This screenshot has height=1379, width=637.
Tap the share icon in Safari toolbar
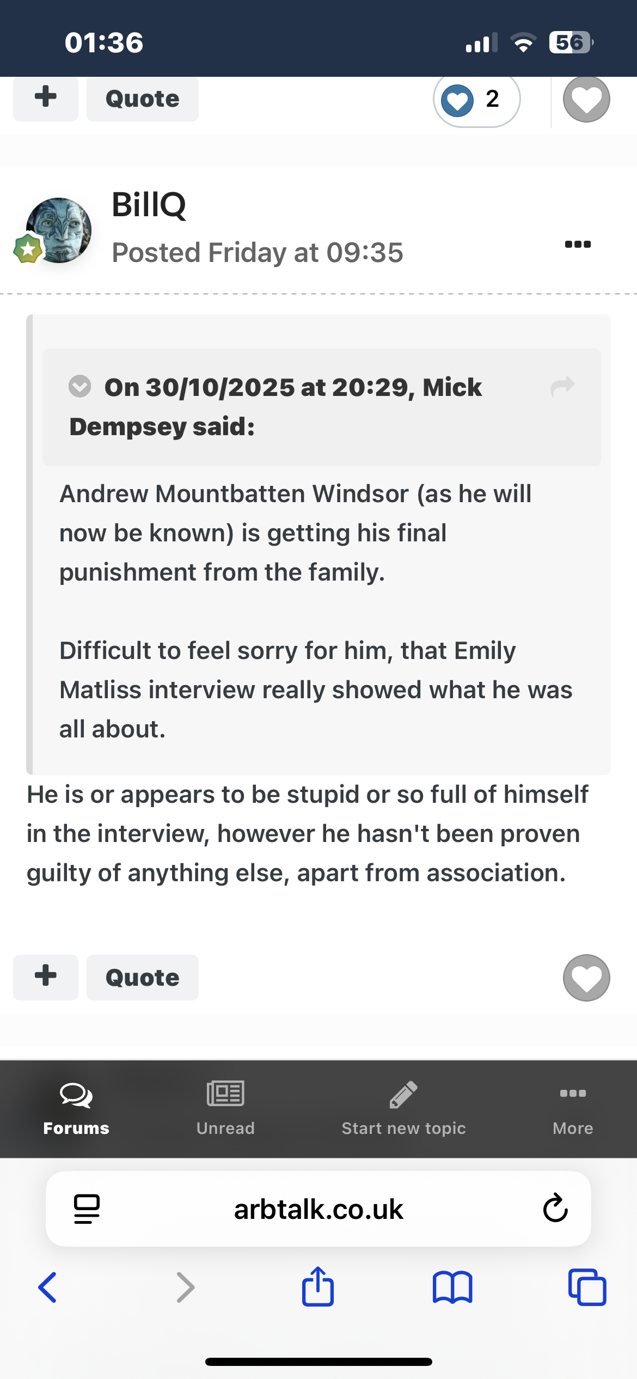[318, 1288]
